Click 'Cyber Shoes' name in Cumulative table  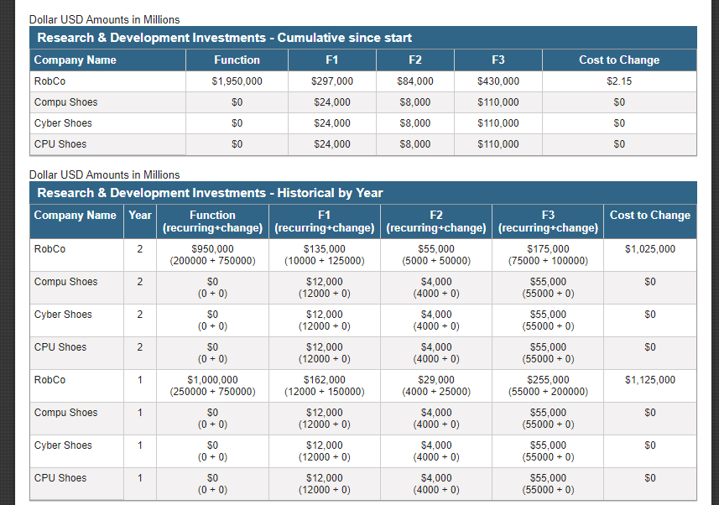pos(63,123)
